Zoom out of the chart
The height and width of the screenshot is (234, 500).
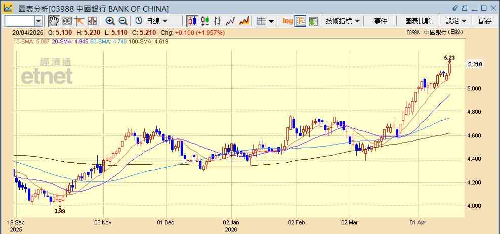(x=123, y=21)
